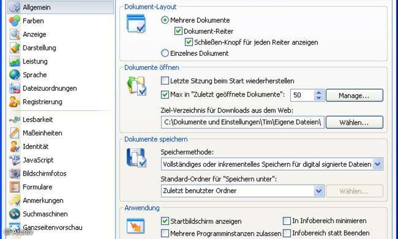Image resolution: width=398 pixels, height=239 pixels.
Task: Click the Sprache globe icon
Action: tap(15, 75)
